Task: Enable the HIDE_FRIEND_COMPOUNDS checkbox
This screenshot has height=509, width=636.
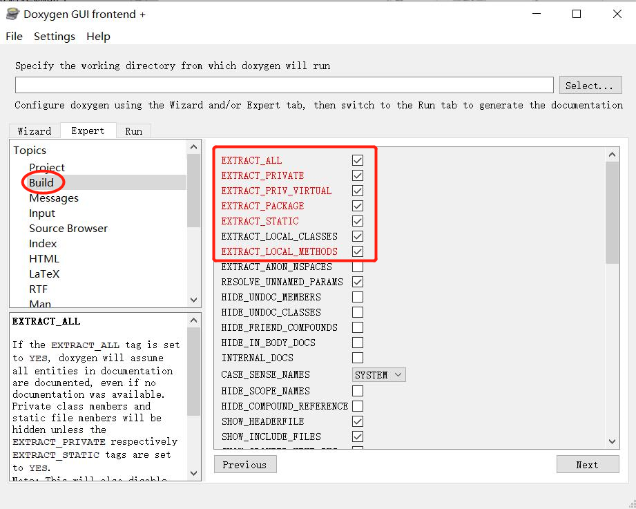Action: coord(357,327)
